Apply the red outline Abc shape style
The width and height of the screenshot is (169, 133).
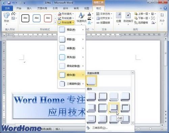(x=48, y=18)
